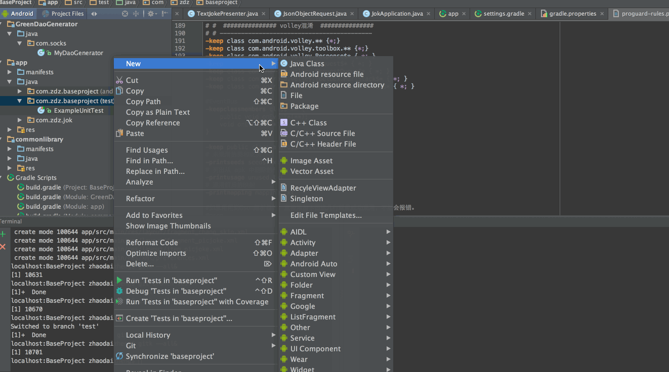Select MyDaoGenerator class in project tree
This screenshot has width=669, height=372.
pyautogui.click(x=78, y=53)
